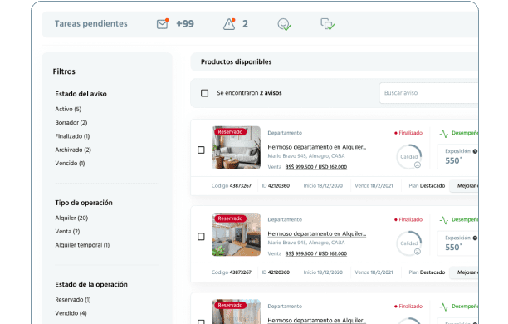
Task: Click the Reservado badge on second listing
Action: (230, 218)
